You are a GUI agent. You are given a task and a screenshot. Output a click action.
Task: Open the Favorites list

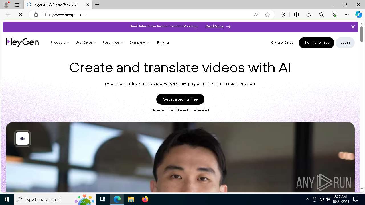pos(309,15)
